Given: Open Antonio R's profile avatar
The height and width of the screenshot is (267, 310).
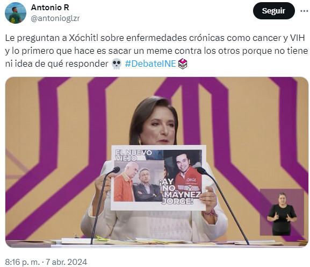Looking at the screenshot, I should 16,13.
